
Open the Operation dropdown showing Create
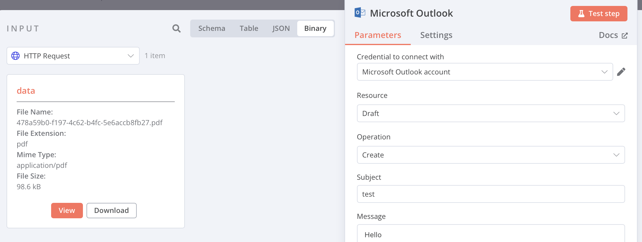[491, 155]
